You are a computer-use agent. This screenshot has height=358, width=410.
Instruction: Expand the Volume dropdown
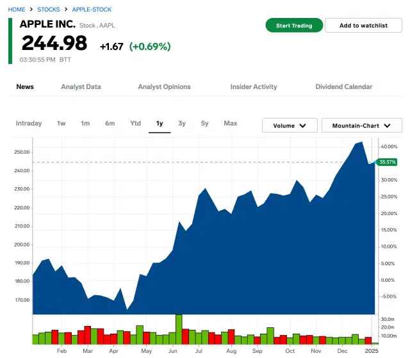[290, 126]
